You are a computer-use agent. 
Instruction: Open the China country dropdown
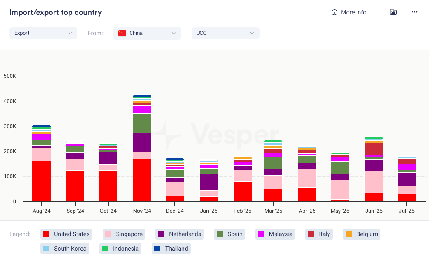pyautogui.click(x=147, y=33)
